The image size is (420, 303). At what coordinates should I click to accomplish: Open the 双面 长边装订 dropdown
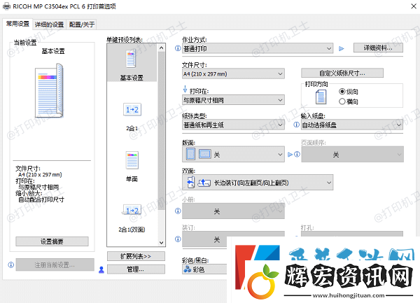258,183
